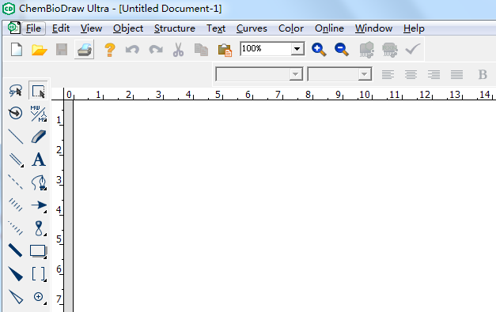Image resolution: width=496 pixels, height=312 pixels.
Task: Open the Window menu
Action: [x=373, y=28]
